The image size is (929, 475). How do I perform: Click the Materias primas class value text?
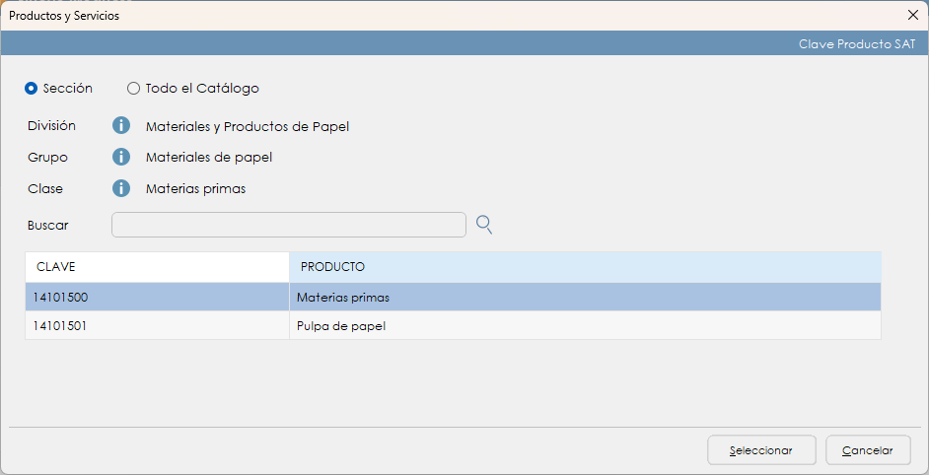tap(195, 188)
